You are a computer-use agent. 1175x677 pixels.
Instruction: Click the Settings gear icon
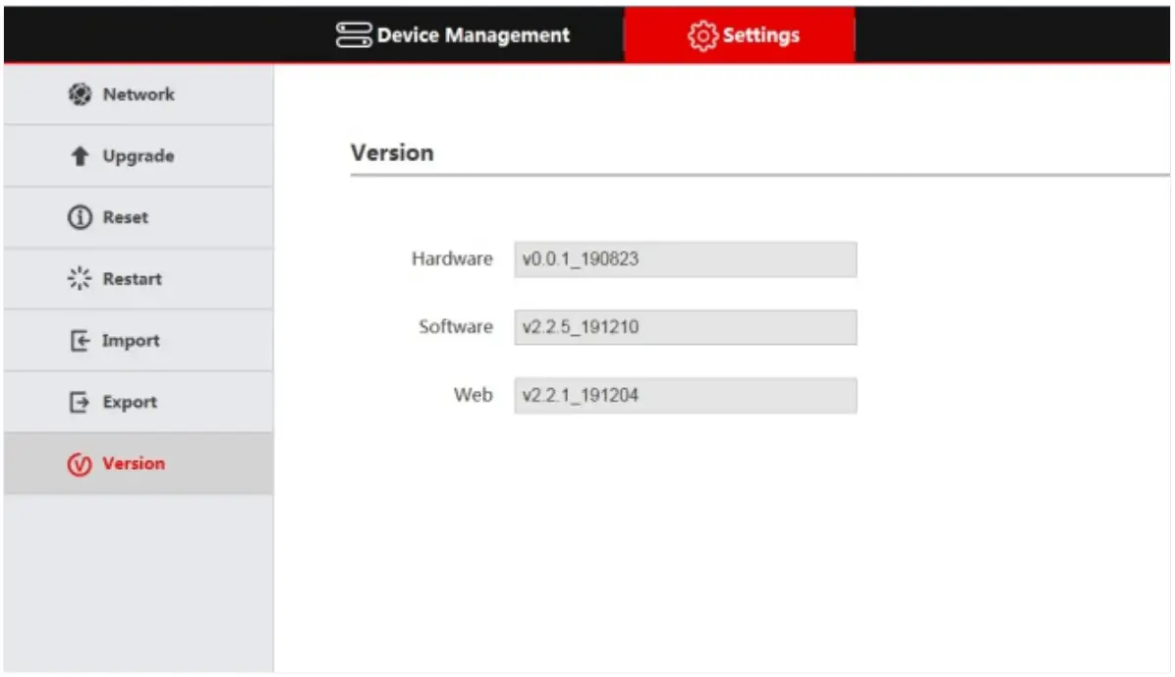(701, 34)
